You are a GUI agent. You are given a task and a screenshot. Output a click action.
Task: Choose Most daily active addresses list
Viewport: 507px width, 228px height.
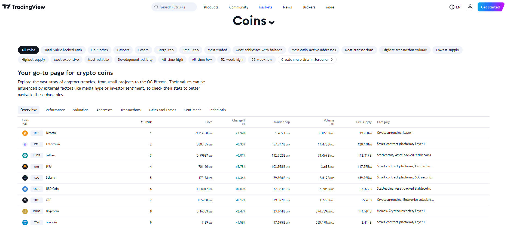[314, 50]
